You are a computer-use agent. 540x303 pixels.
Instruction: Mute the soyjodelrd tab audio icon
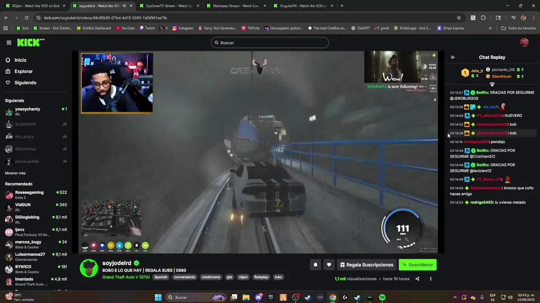tap(124, 6)
